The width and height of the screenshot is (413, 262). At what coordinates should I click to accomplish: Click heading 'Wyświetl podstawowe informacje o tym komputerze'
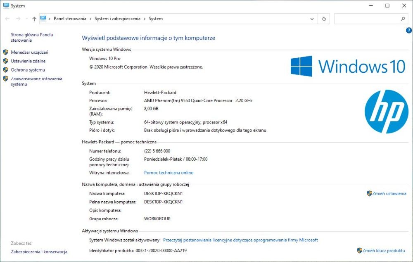[x=148, y=38]
